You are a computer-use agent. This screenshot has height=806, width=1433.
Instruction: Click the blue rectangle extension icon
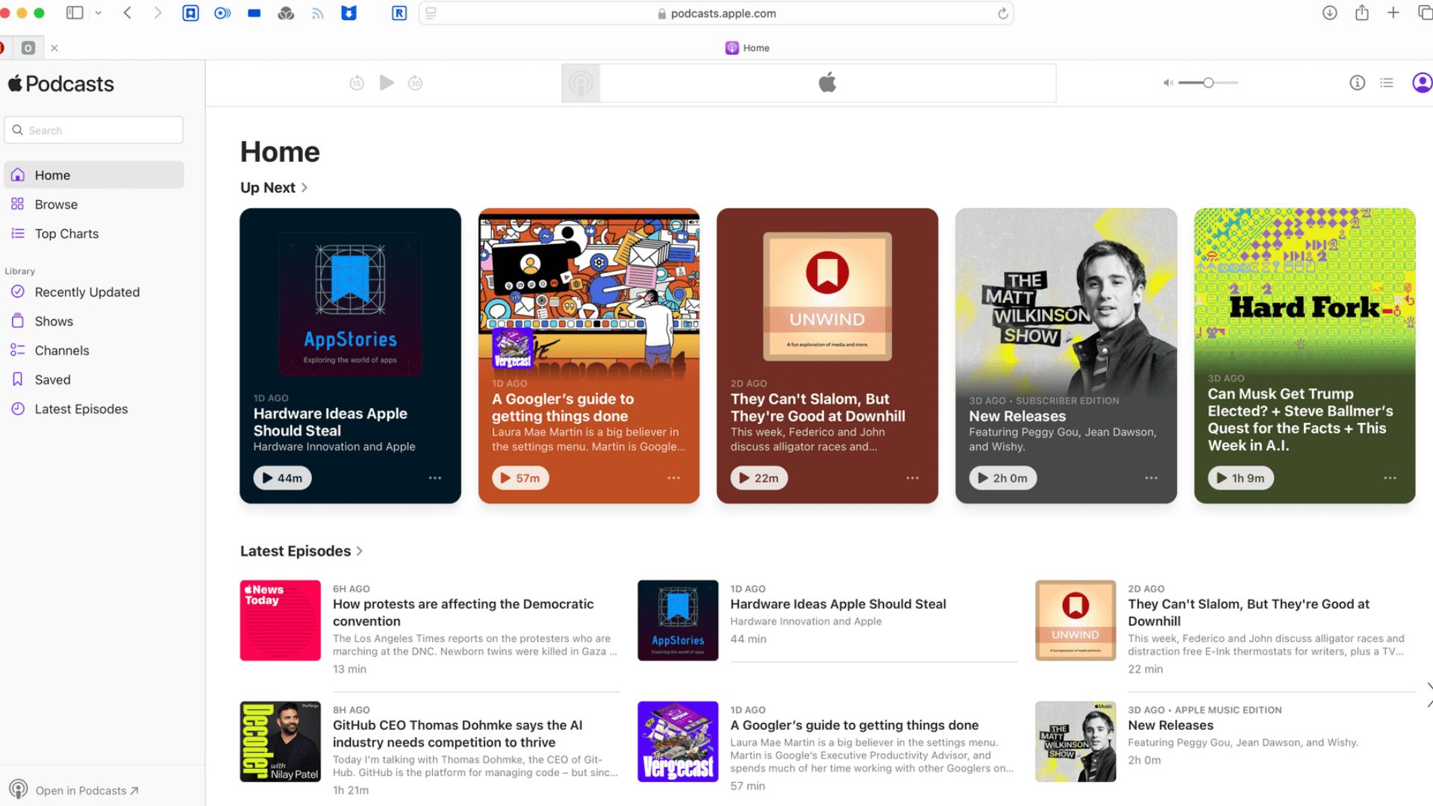(254, 13)
